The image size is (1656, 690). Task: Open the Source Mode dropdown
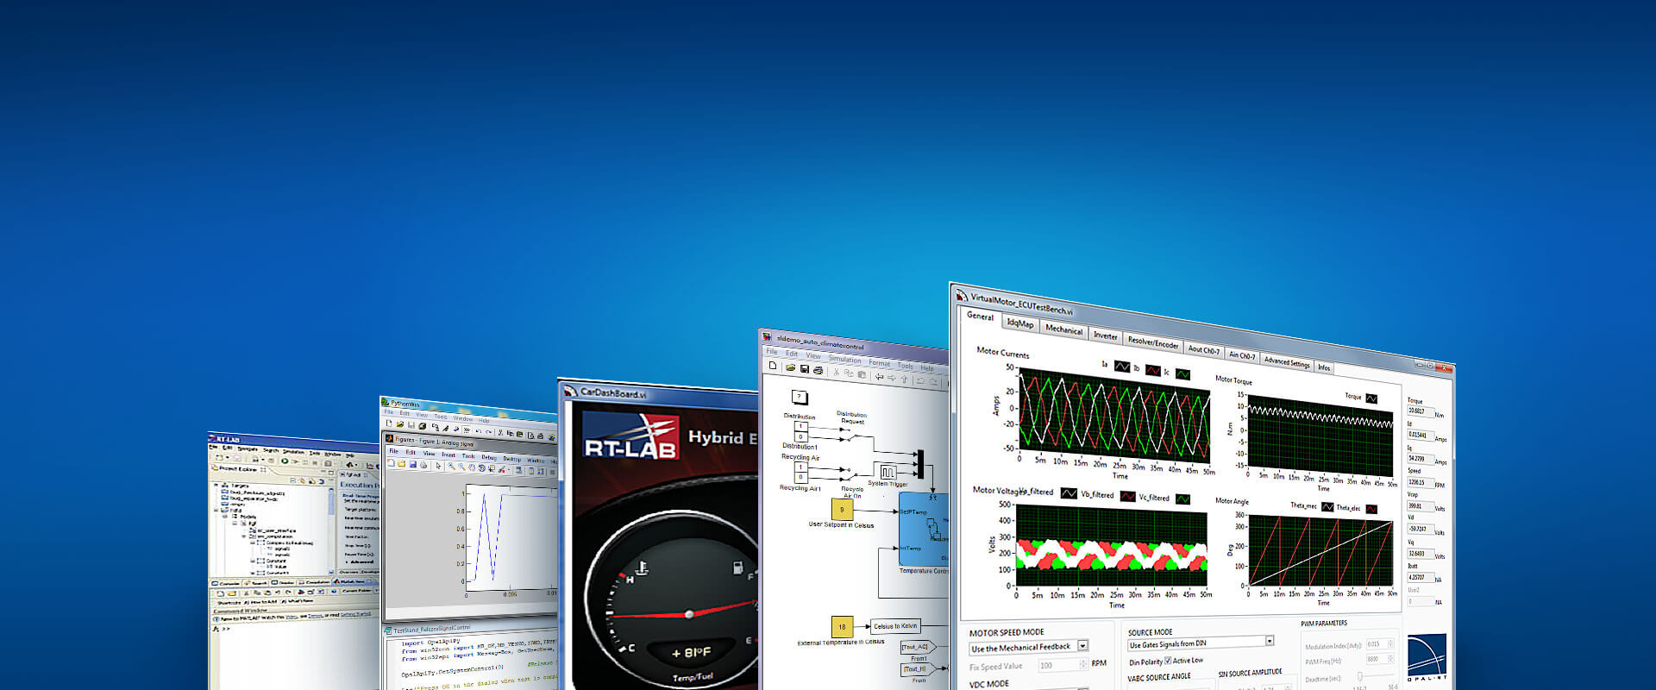coord(1201,643)
